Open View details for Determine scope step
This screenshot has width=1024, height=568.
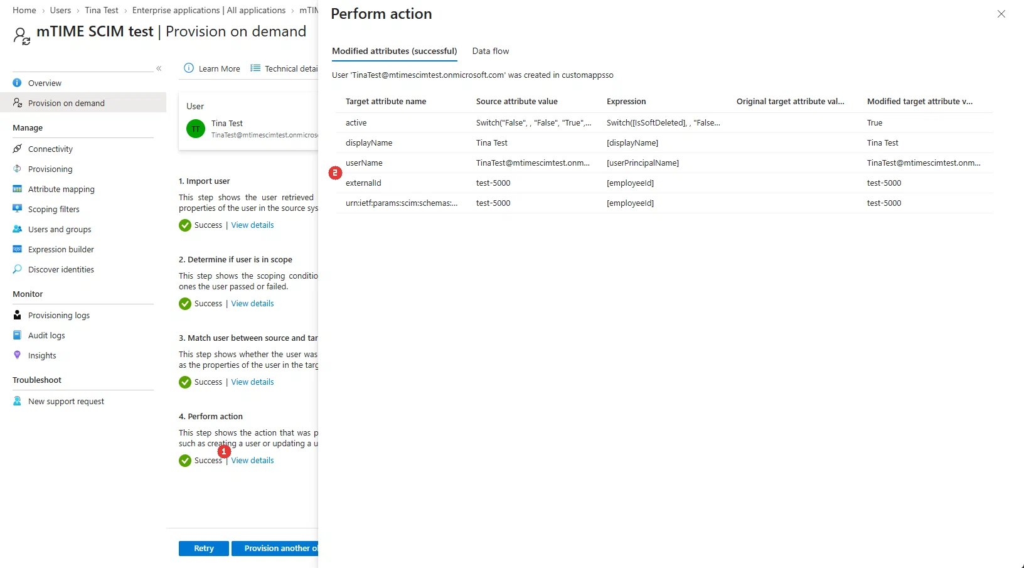point(252,304)
